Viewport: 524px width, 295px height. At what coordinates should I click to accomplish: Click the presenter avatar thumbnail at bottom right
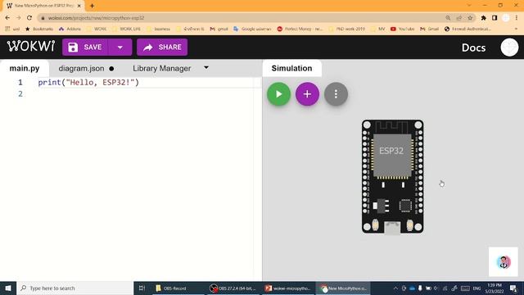click(x=504, y=262)
